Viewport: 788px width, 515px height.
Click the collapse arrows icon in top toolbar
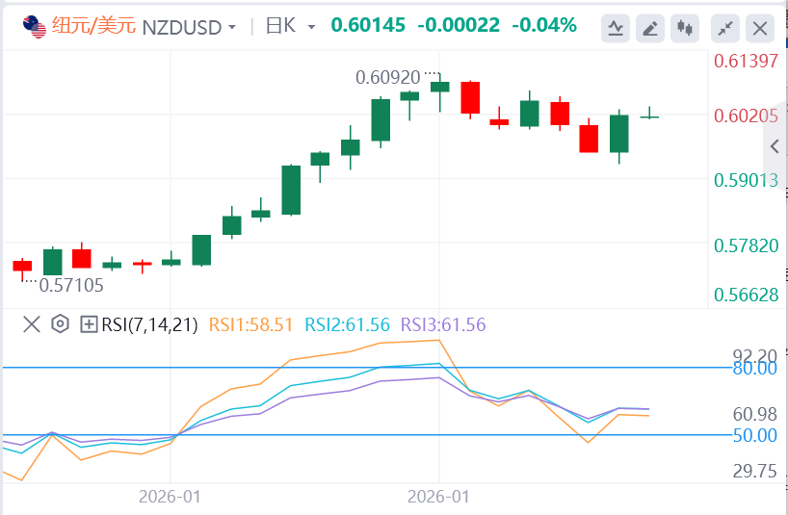click(x=724, y=28)
